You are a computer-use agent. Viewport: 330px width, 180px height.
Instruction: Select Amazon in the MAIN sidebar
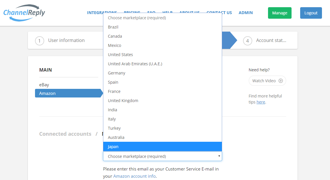point(69,93)
